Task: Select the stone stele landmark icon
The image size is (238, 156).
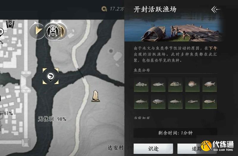Action: (95, 96)
